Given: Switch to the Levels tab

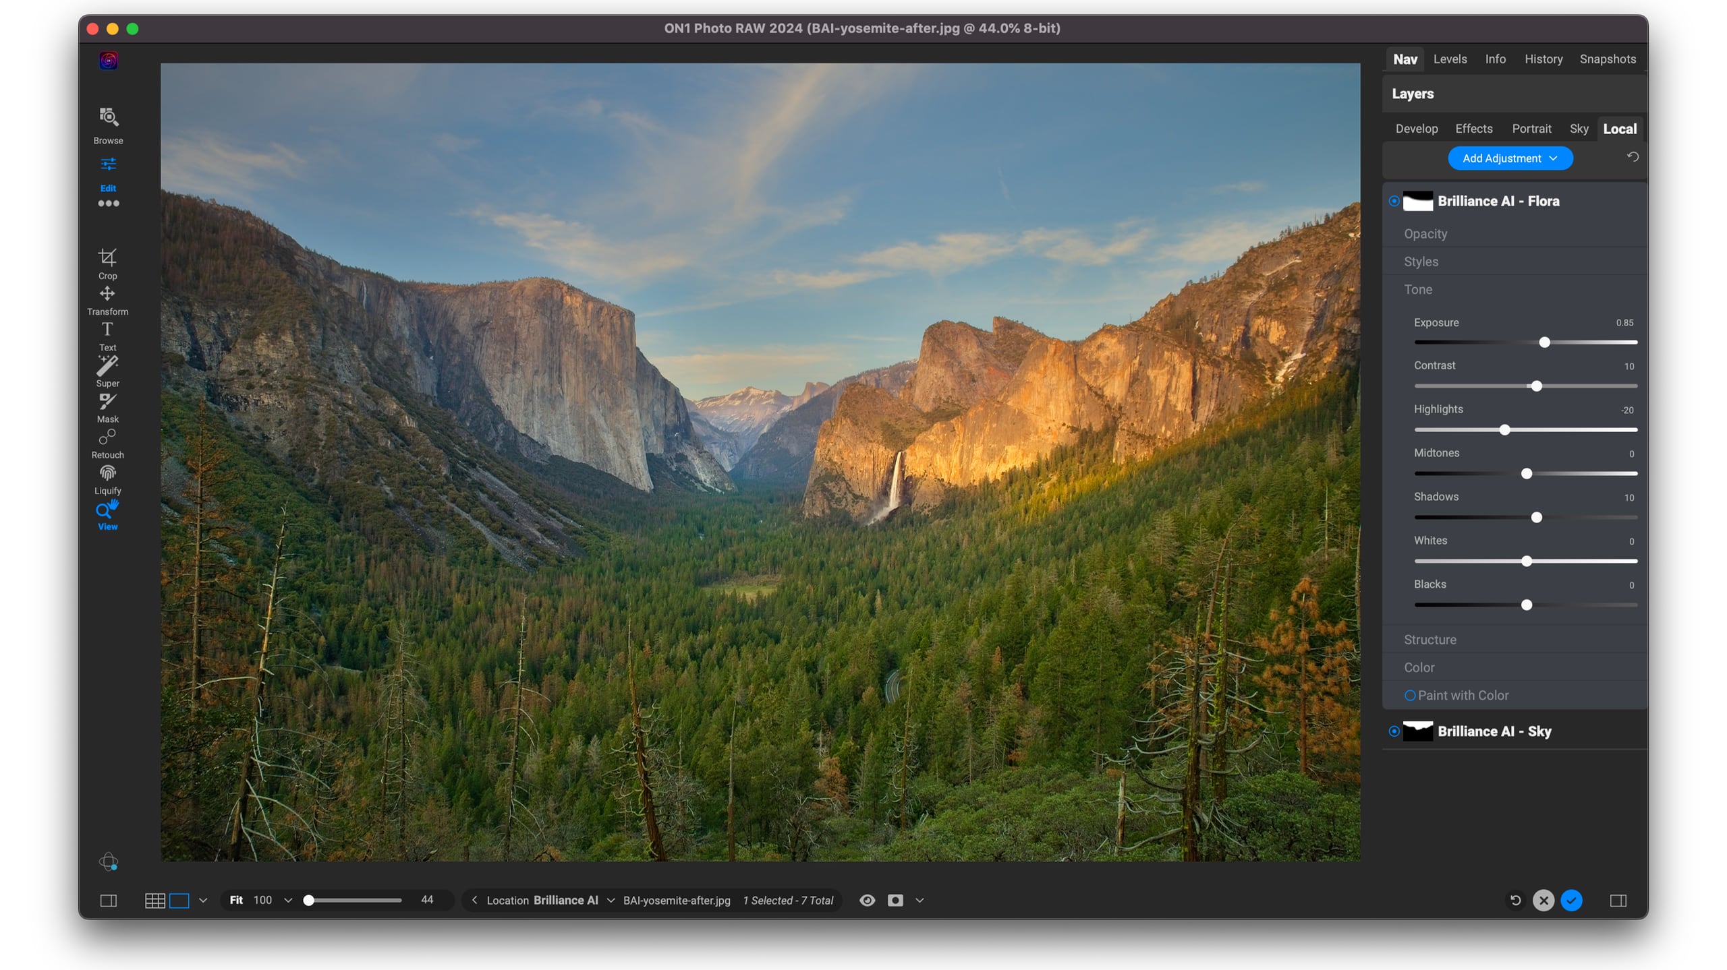Looking at the screenshot, I should [1450, 59].
